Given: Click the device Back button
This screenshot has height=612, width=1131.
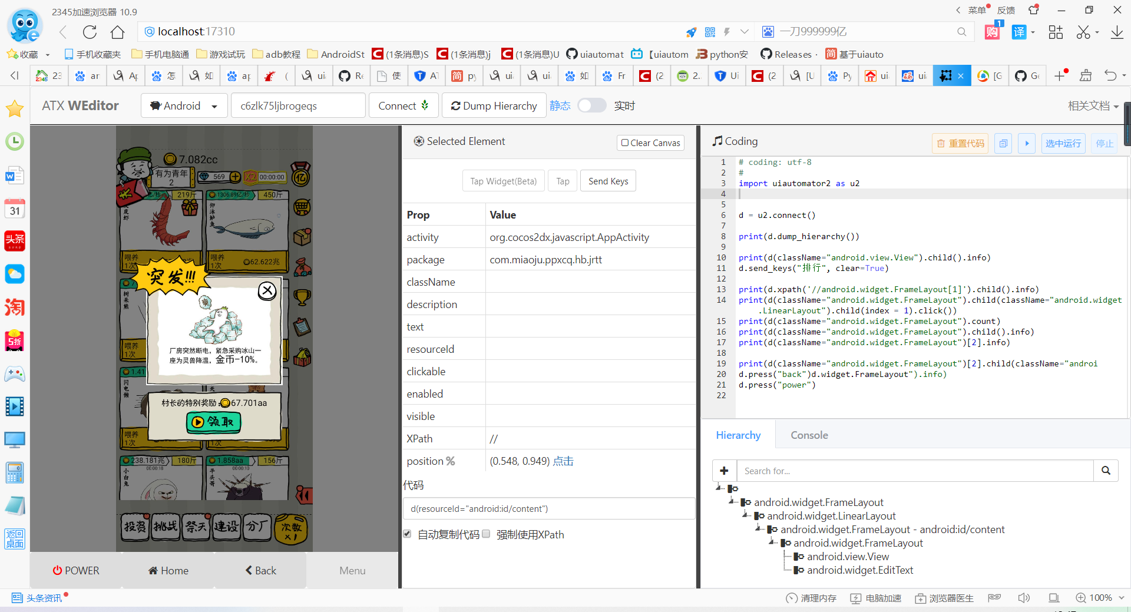Looking at the screenshot, I should 260,570.
